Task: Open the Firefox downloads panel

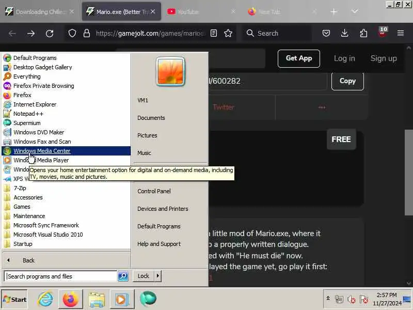Action: tap(344, 33)
